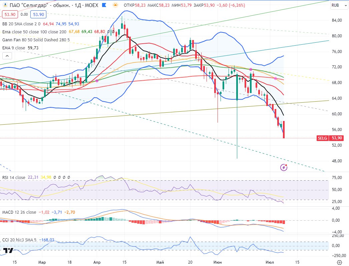Screen dimensions: 349x266
Task: Click yellow RSI average value 34,98
Action: click(46, 177)
